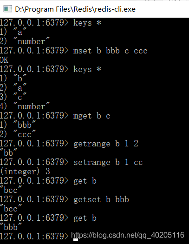Click the 1) "bbb" mget result
Viewport: 189px width, 244px height.
18,125
